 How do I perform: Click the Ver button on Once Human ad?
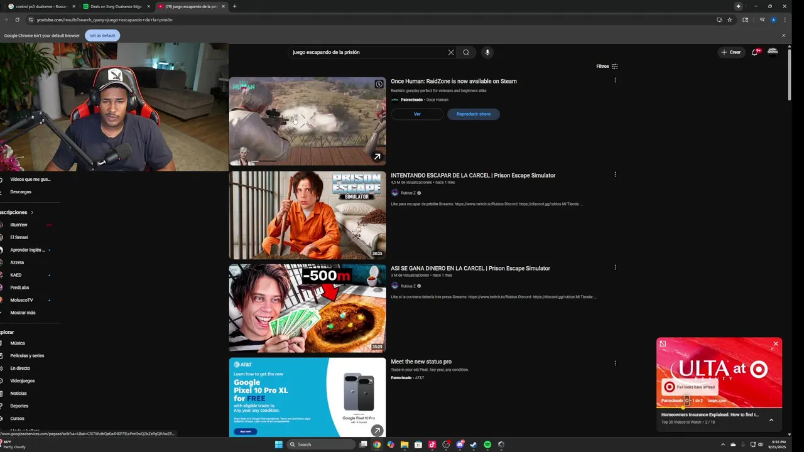[417, 114]
